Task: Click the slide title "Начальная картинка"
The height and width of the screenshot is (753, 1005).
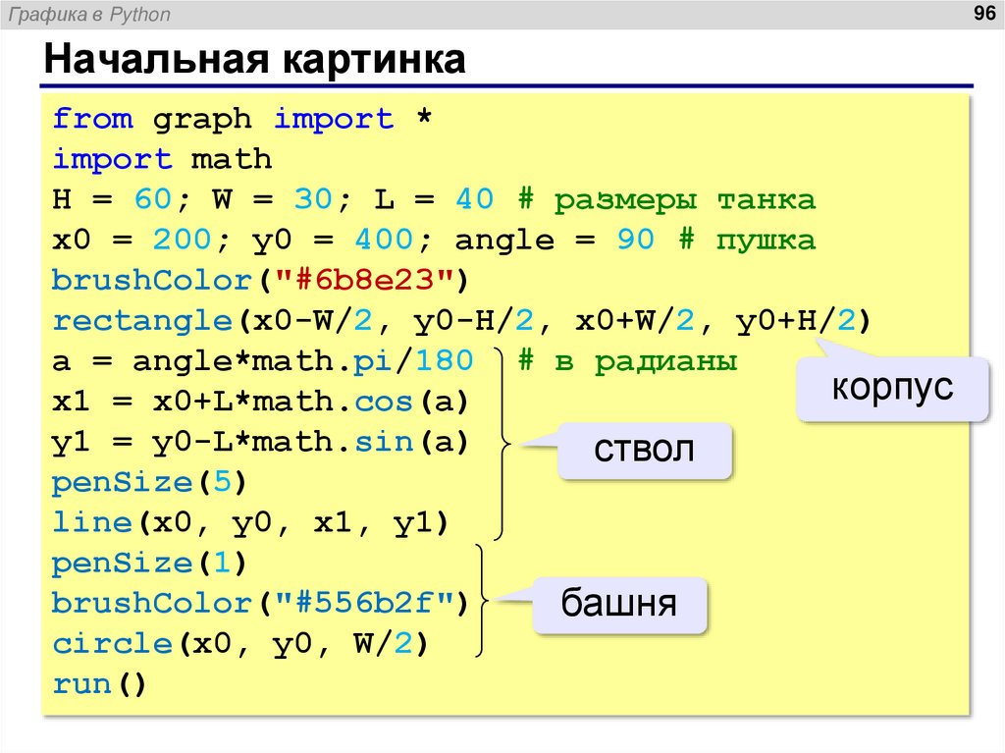Action: (254, 59)
